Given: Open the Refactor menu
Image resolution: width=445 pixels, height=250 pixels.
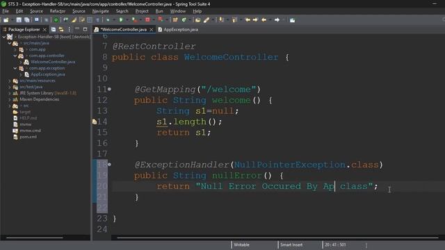Looking at the screenshot, I should coord(58,11).
